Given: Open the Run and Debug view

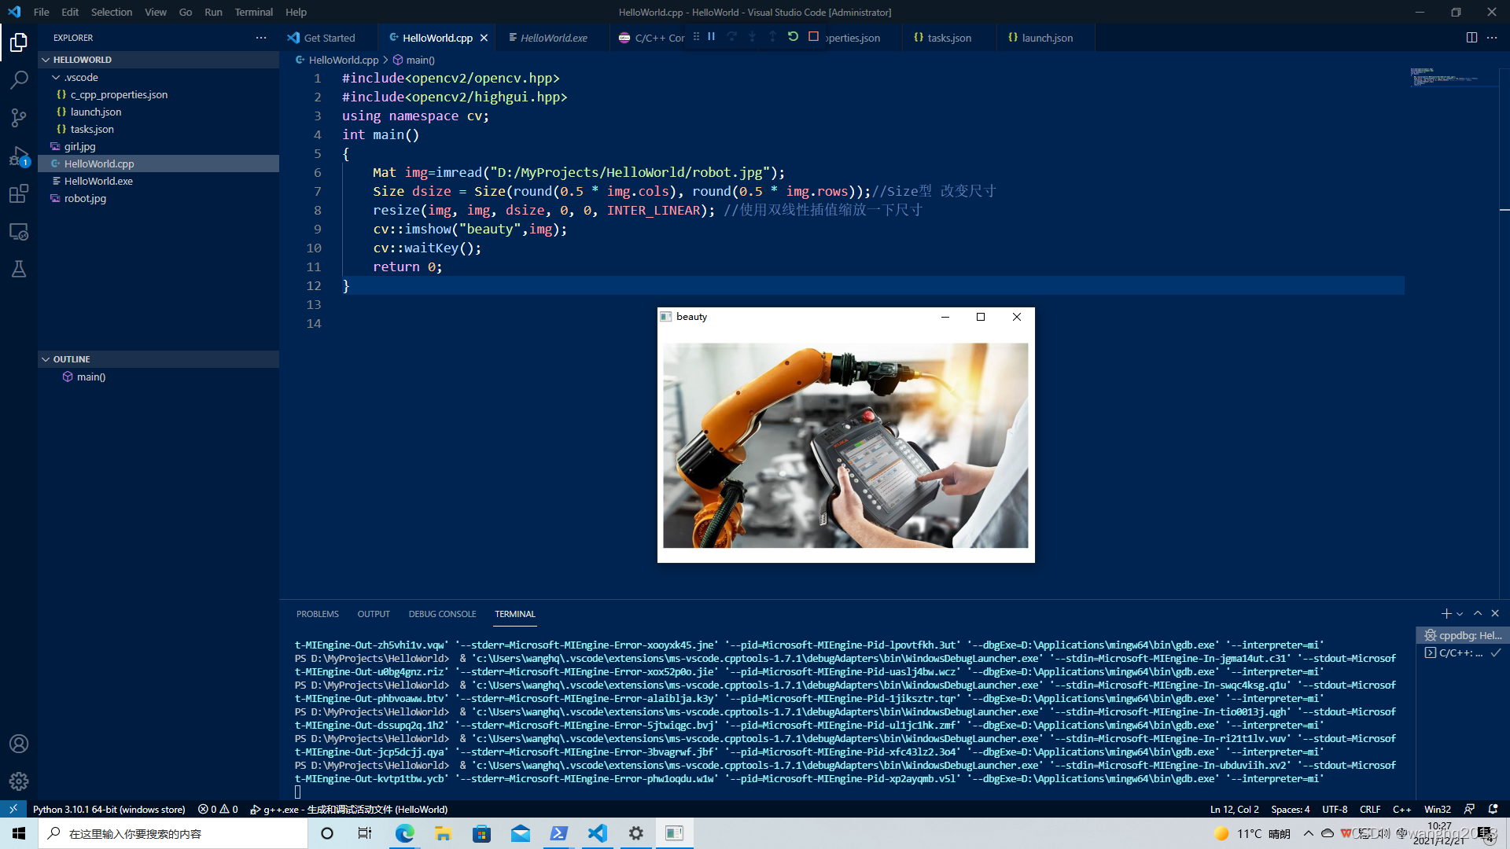Looking at the screenshot, I should (x=19, y=156).
